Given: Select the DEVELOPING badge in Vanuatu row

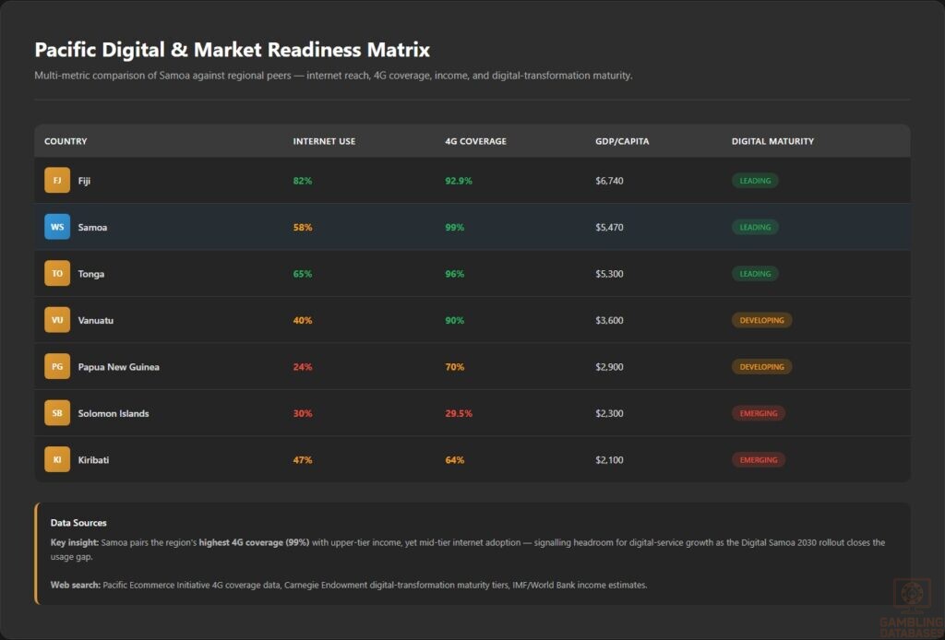Looking at the screenshot, I should point(761,320).
